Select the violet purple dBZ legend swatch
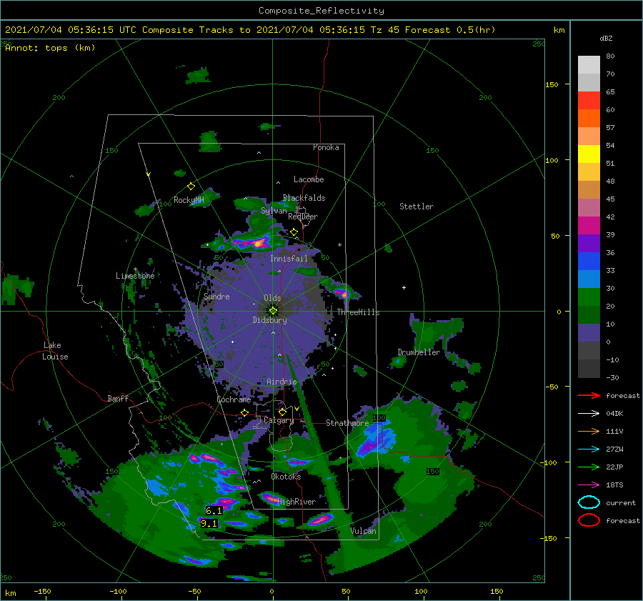 [589, 243]
